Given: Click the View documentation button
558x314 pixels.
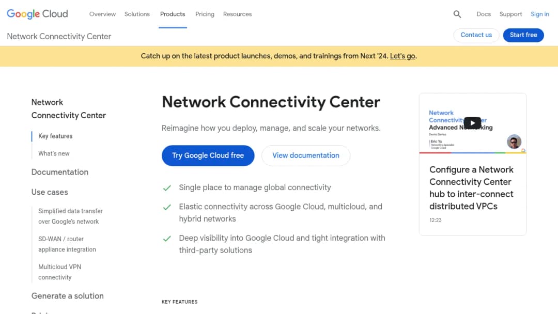Looking at the screenshot, I should coord(306,155).
